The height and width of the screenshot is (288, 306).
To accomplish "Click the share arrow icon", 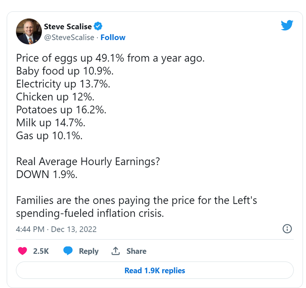I will [115, 251].
